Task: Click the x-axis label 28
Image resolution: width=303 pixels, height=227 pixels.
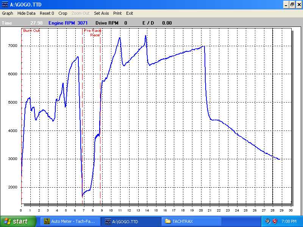Action: coord(272,210)
